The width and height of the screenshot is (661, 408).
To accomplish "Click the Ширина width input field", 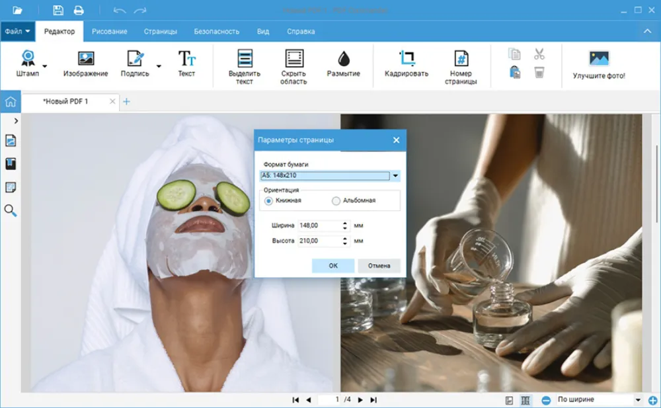I will pyautogui.click(x=319, y=225).
